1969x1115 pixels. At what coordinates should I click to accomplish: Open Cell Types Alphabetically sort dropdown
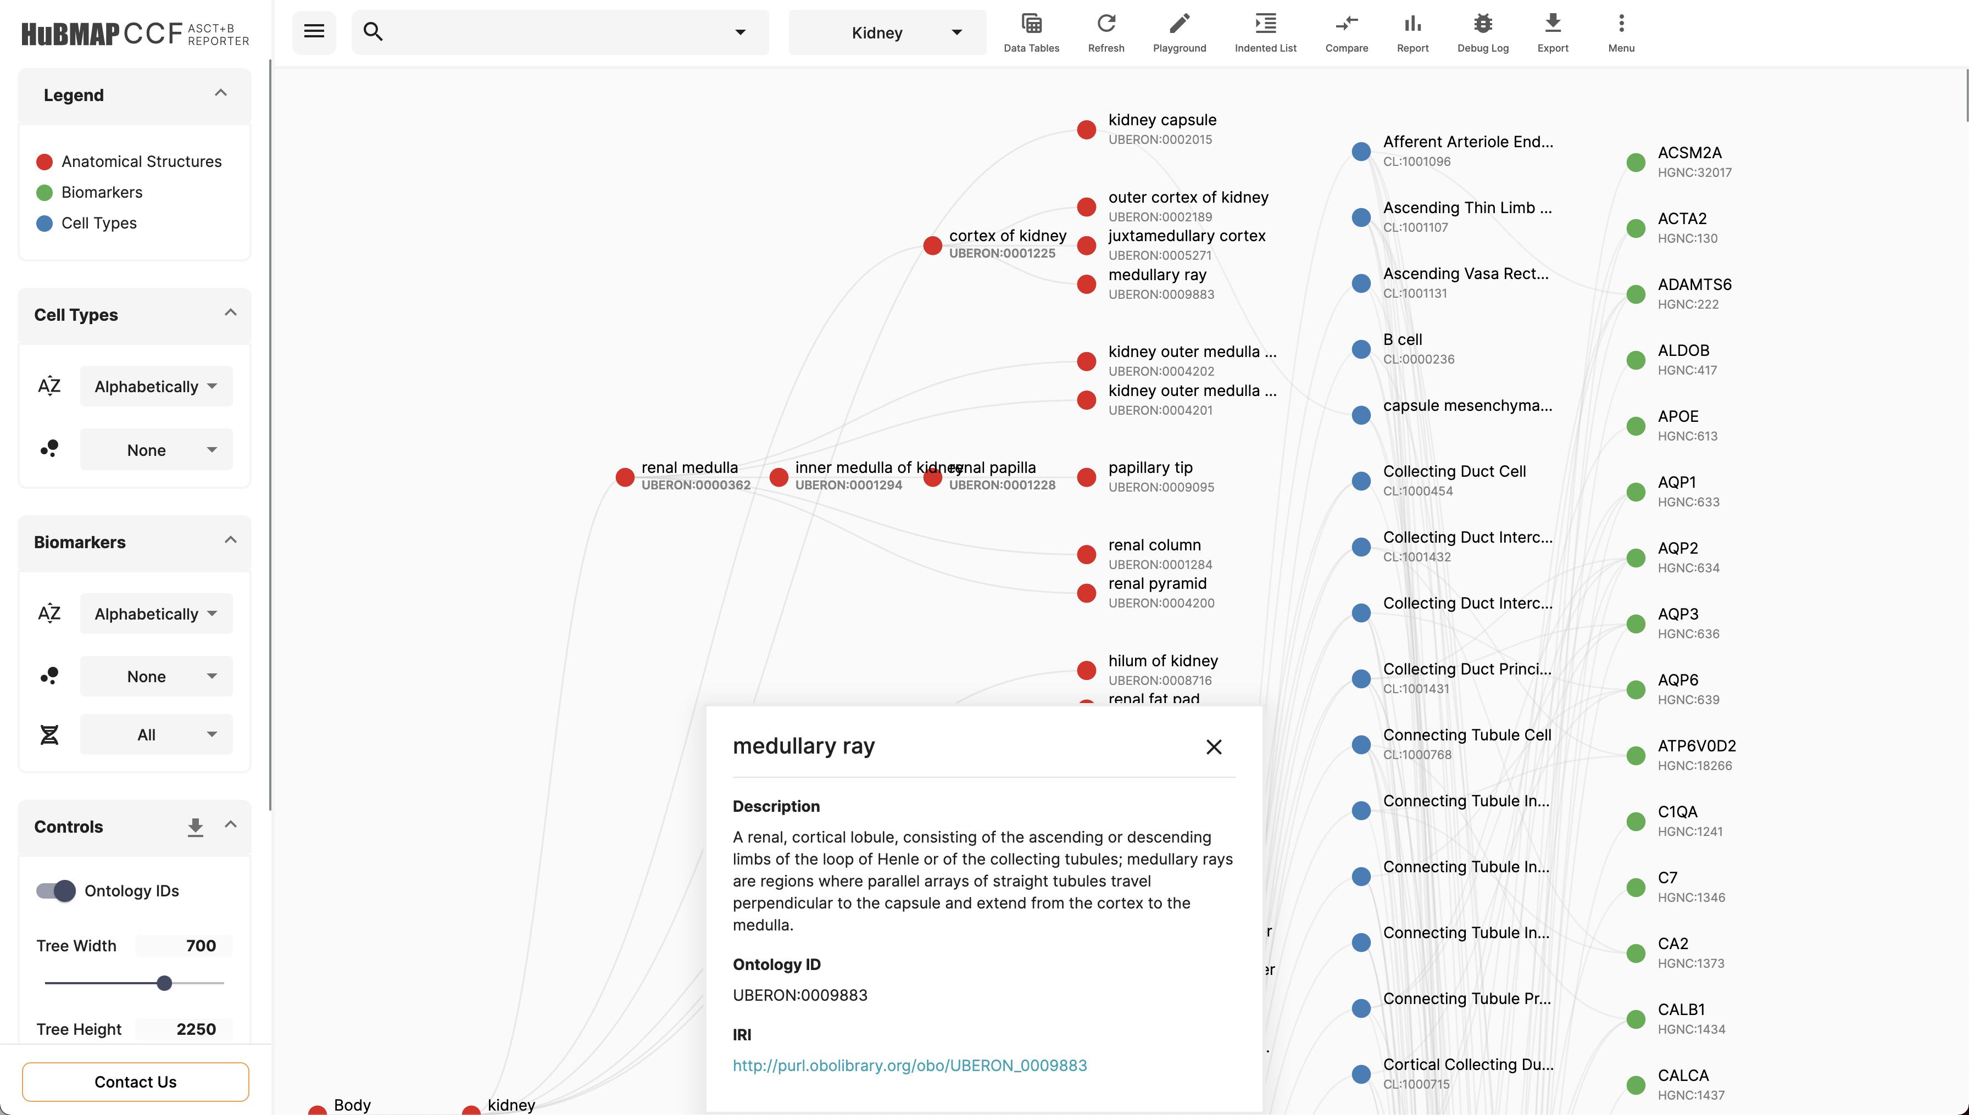156,386
